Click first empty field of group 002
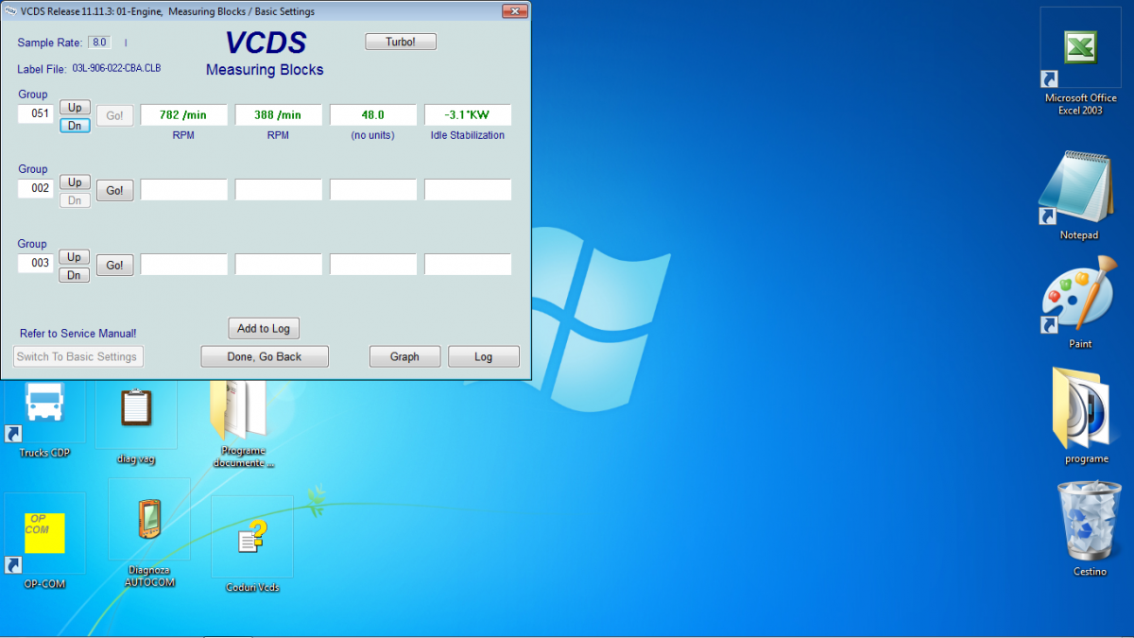 [x=184, y=190]
